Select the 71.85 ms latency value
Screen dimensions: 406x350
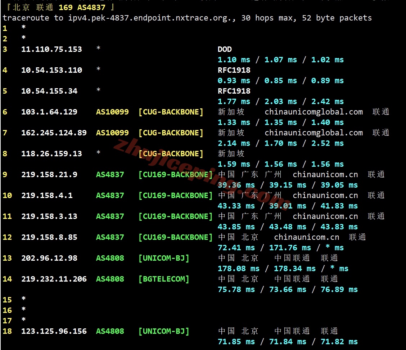(236, 342)
